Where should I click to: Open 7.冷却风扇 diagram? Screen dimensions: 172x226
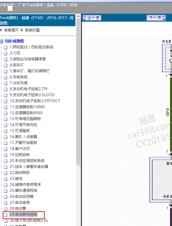point(18,83)
